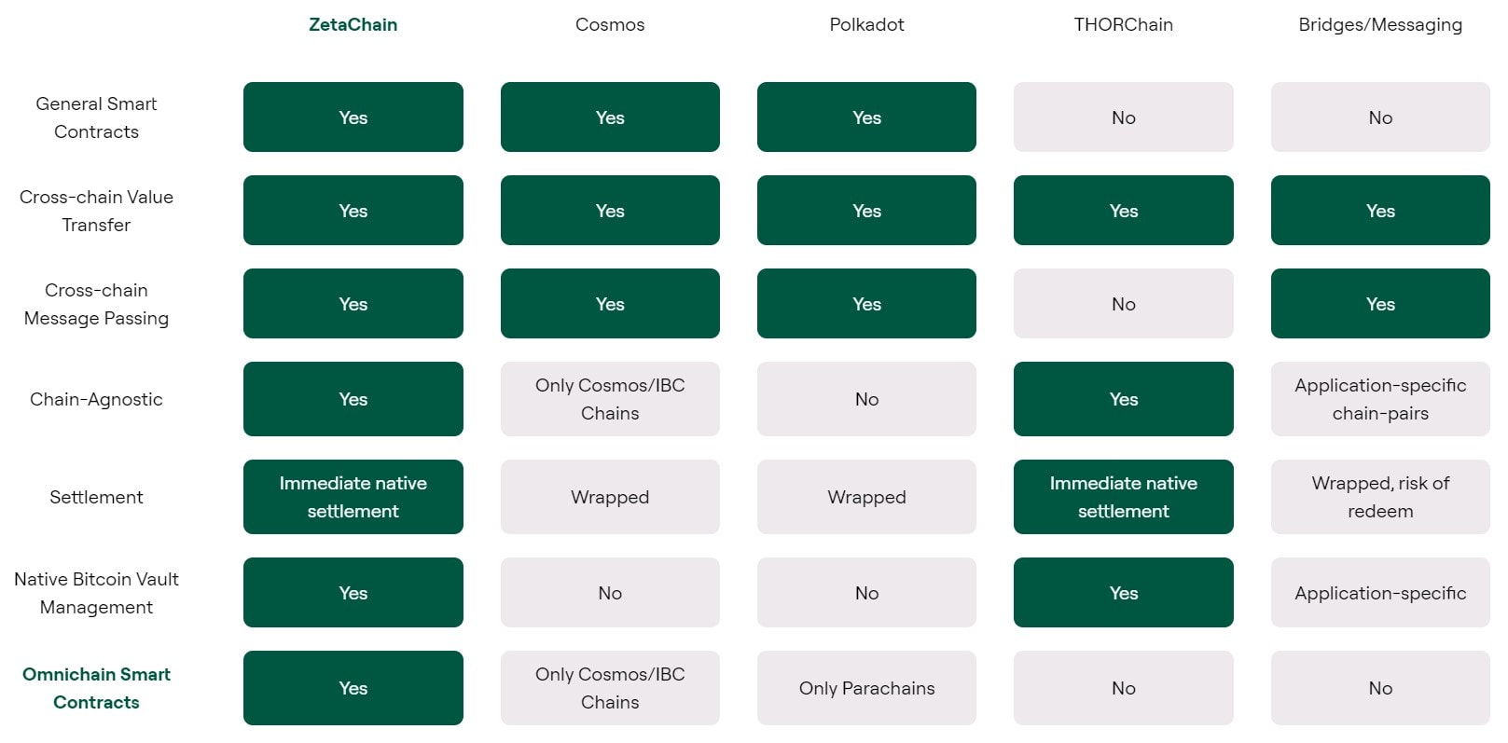Click THORChain's Immediate native settlement cell
This screenshot has height=743, width=1508.
click(1123, 497)
